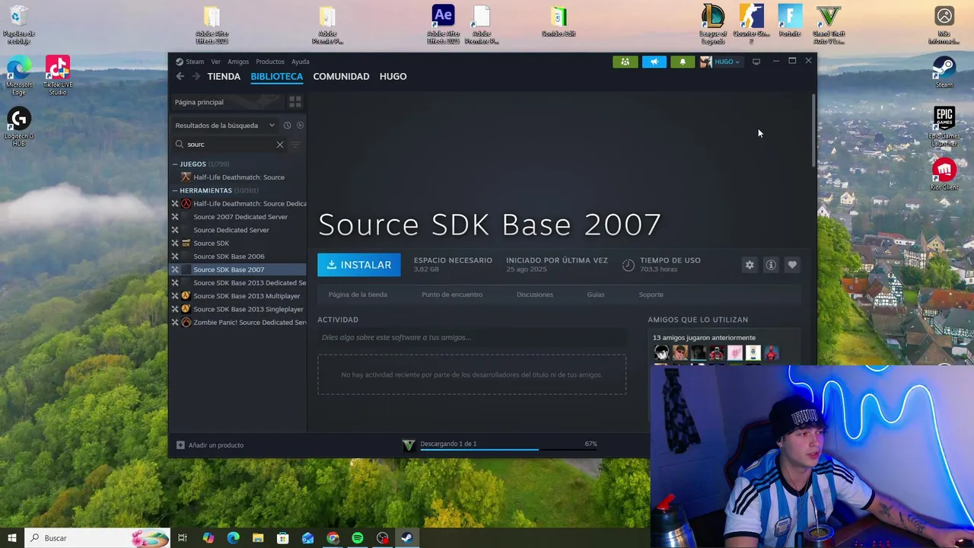This screenshot has height=548, width=974.
Task: Open the Amigos menu
Action: (238, 62)
